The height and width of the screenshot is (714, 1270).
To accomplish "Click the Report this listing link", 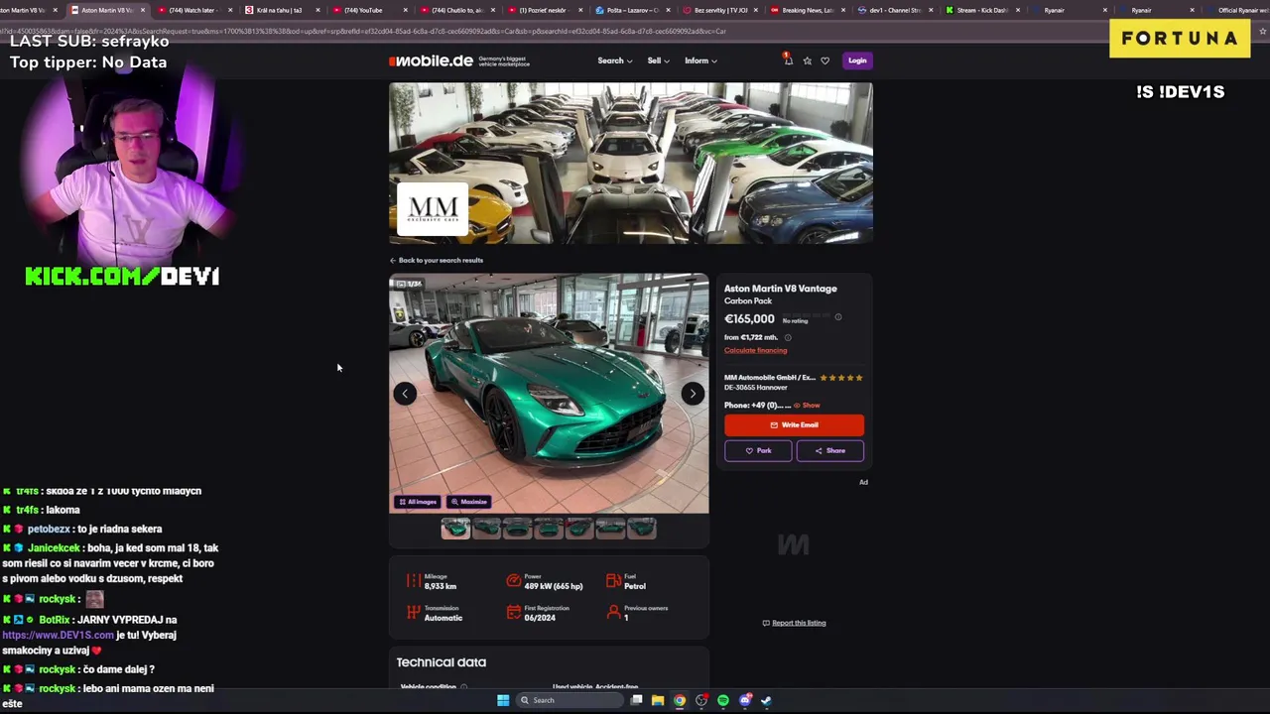I will [794, 623].
